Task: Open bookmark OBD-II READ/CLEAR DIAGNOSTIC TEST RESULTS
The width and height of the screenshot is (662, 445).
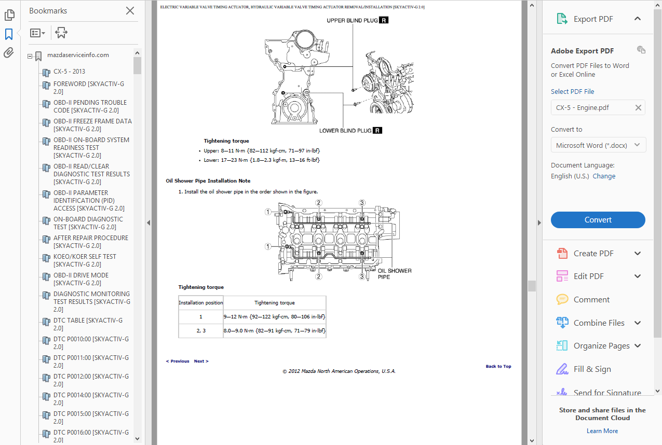Action: click(91, 174)
